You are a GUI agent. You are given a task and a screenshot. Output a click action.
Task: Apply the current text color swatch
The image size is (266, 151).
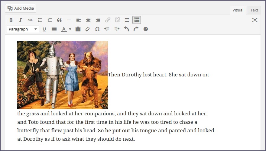click(x=63, y=29)
